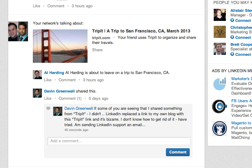Open the Davin Greenwell 'shared this' name link
Image resolution: width=252 pixels, height=168 pixels.
pos(59,91)
